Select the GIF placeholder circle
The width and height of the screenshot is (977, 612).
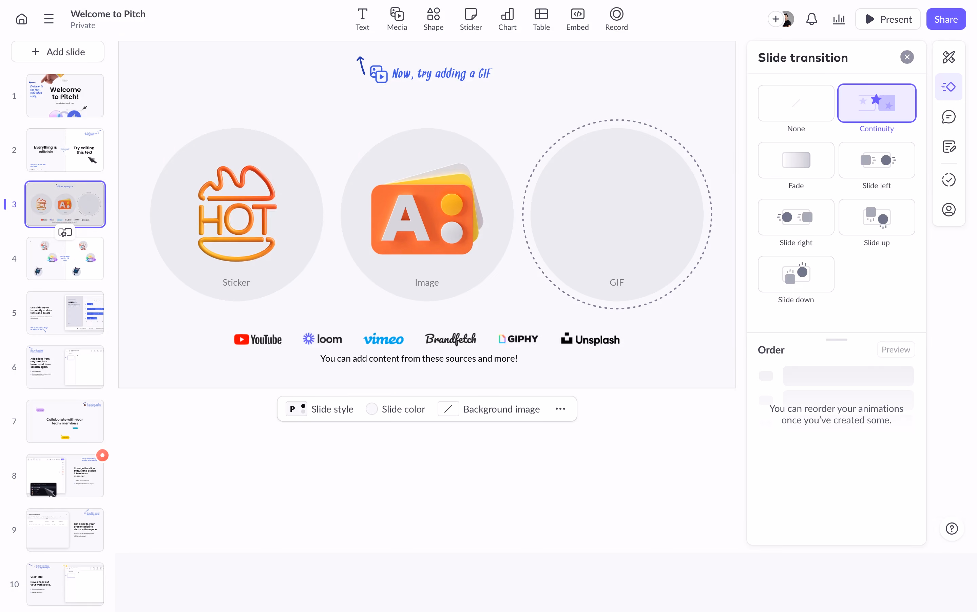(617, 214)
